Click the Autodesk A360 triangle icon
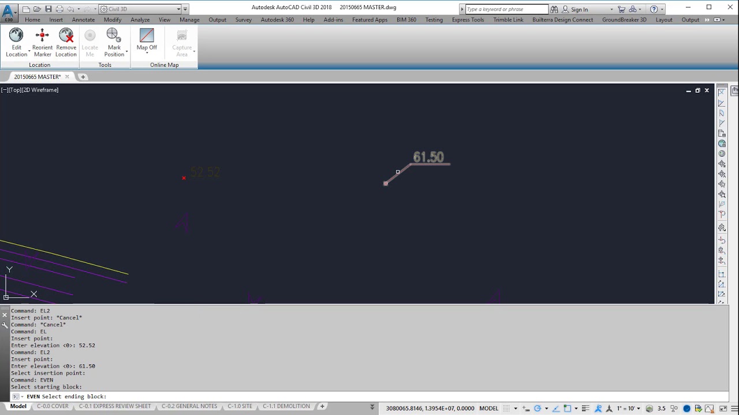This screenshot has width=739, height=415. 633,9
